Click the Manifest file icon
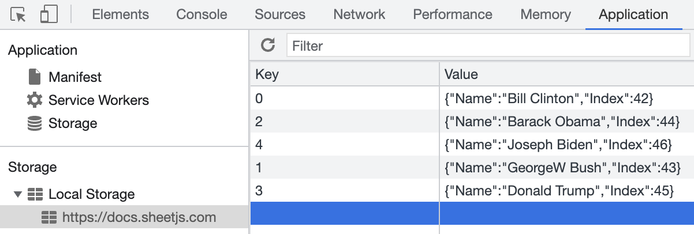This screenshot has width=694, height=234. (x=35, y=77)
